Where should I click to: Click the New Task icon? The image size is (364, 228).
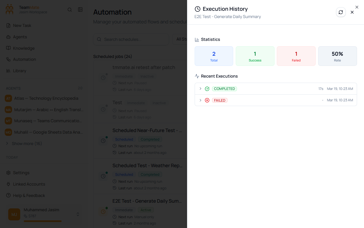(8, 26)
